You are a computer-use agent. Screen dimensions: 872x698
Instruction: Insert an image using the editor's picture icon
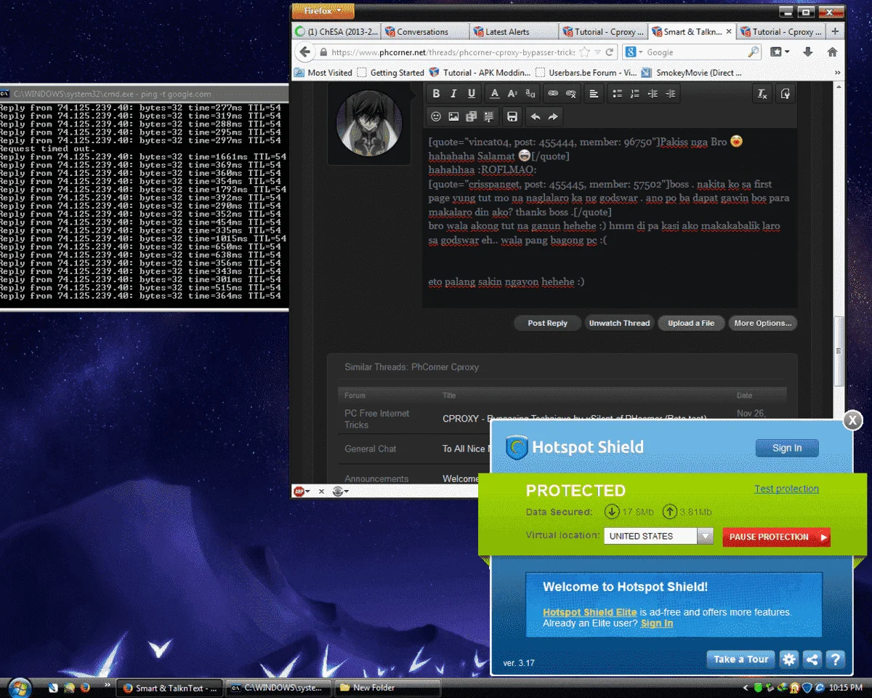[453, 116]
